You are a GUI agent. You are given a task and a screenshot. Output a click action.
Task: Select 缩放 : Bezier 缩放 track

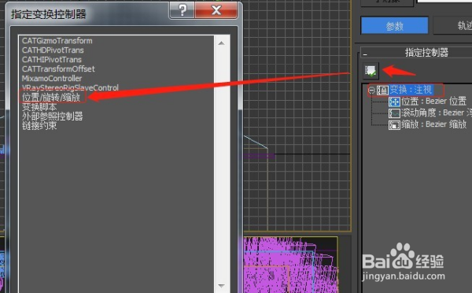coord(433,124)
